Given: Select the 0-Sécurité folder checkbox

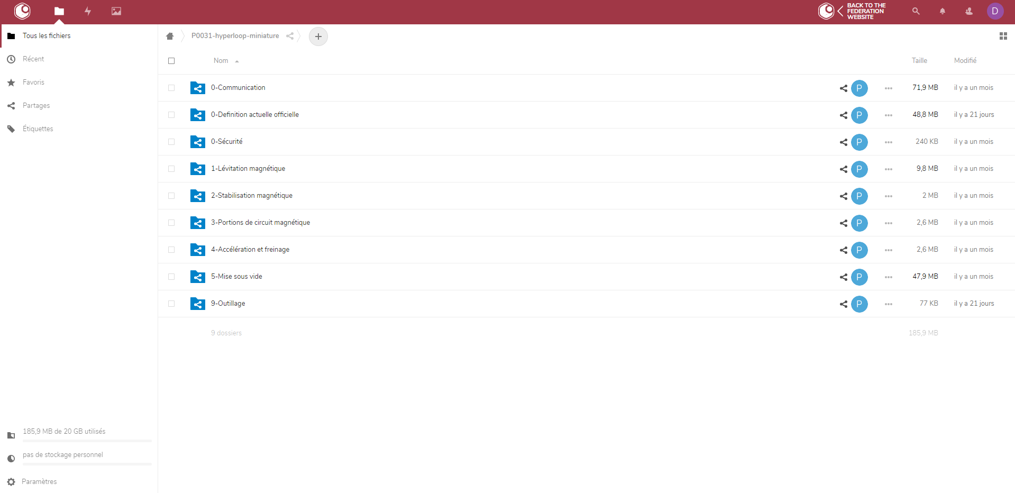Looking at the screenshot, I should (171, 142).
